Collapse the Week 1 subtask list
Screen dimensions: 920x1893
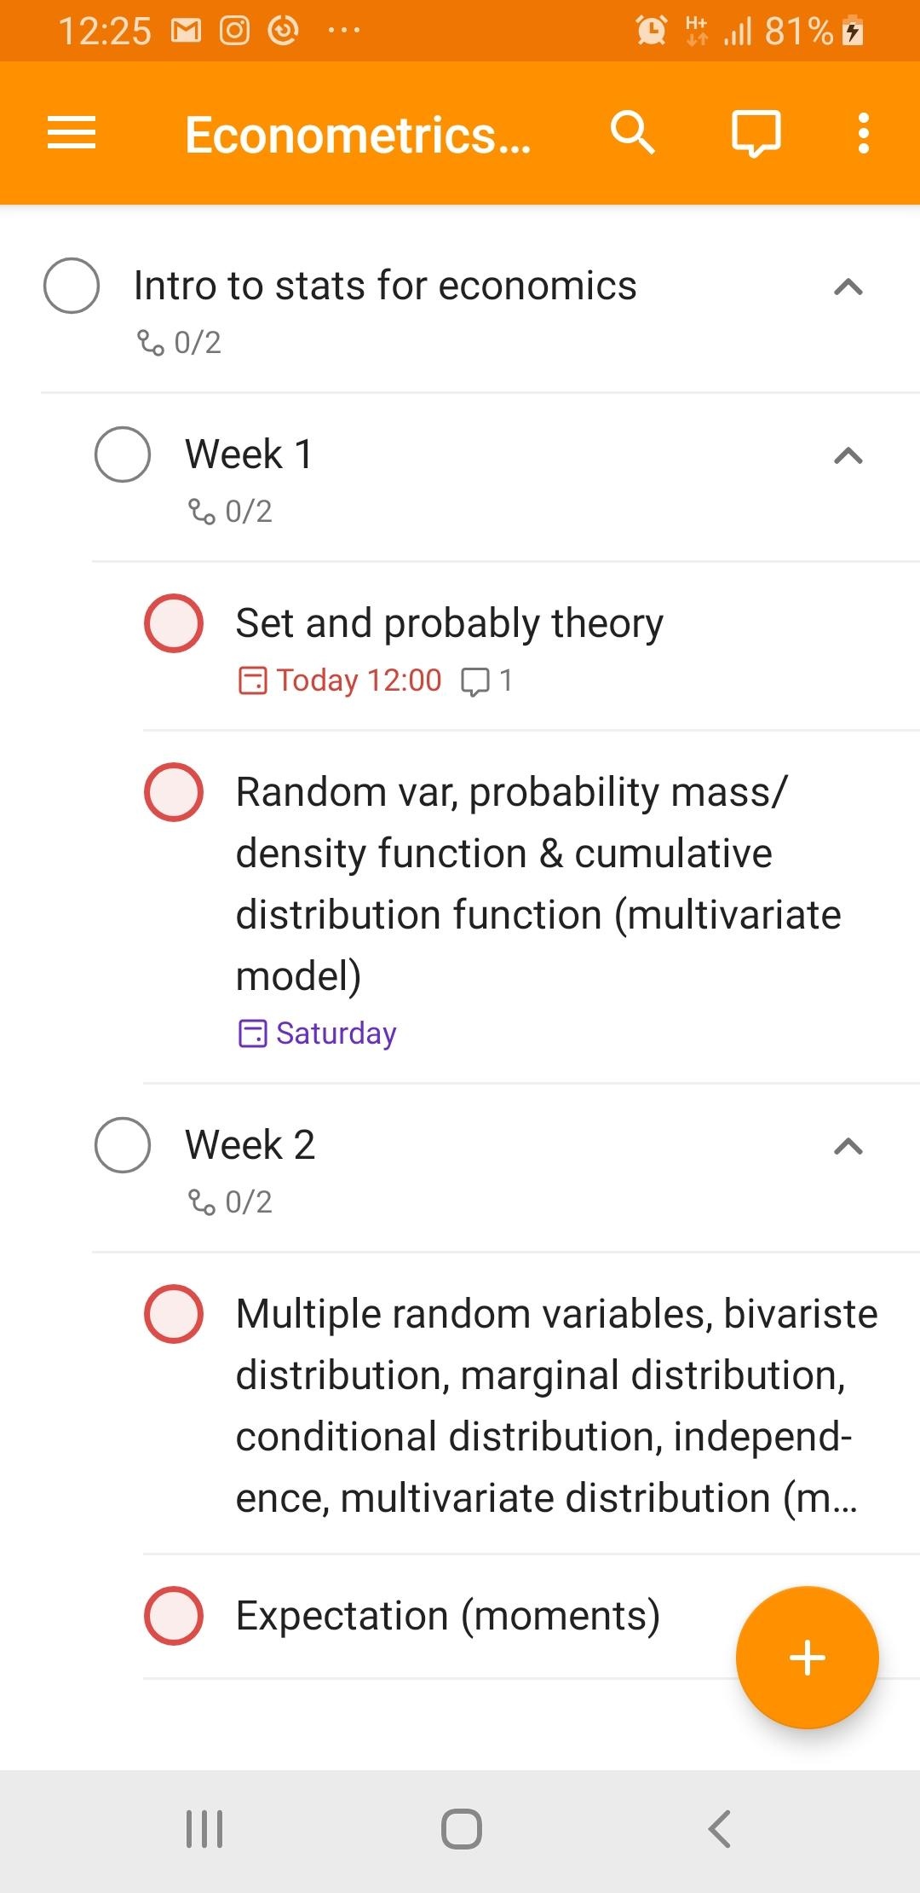(x=848, y=456)
